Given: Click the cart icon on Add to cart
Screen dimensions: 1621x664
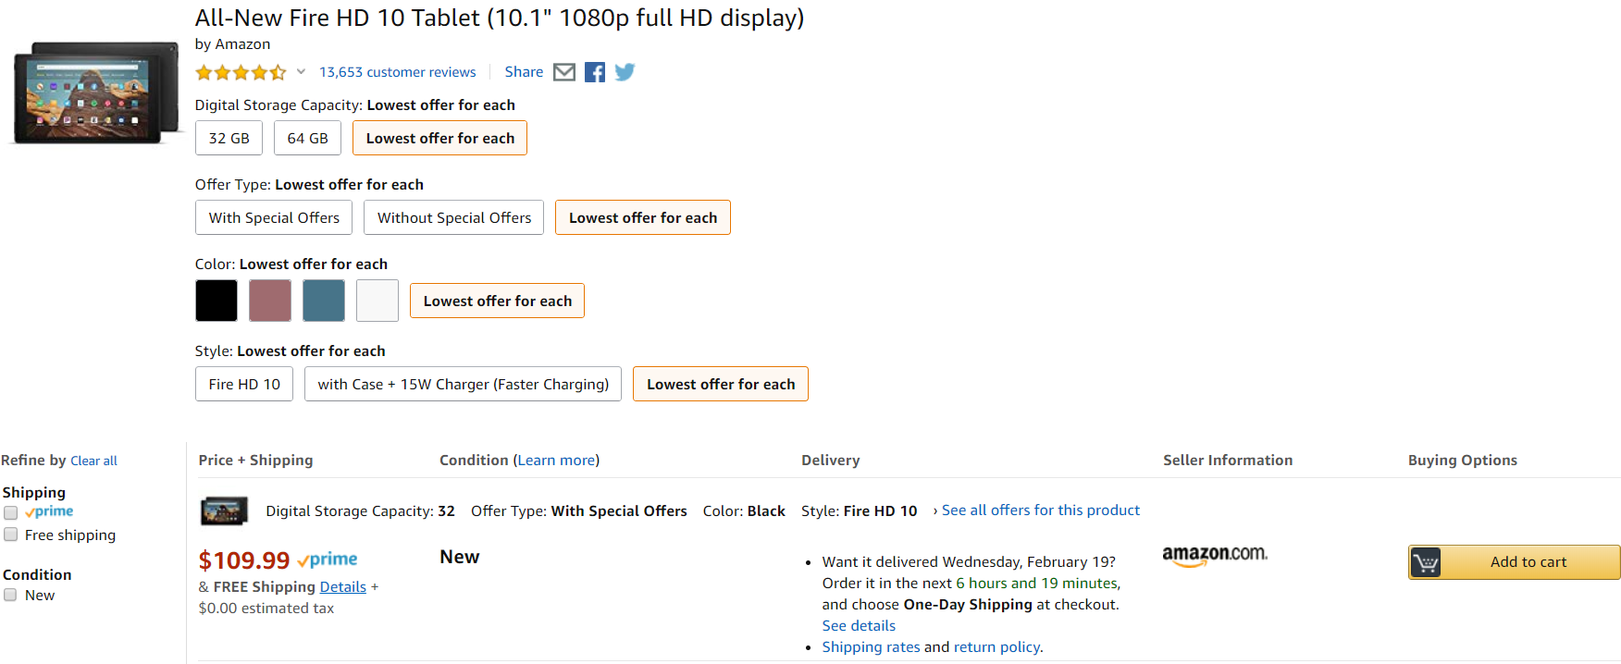Looking at the screenshot, I should point(1426,562).
